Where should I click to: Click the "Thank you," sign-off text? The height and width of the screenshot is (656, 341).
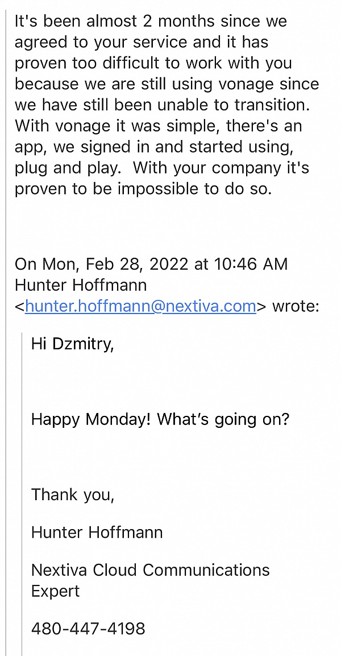coord(72,495)
